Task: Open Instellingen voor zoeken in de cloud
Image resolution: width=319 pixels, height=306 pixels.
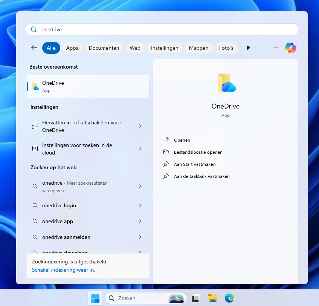Action: [x=88, y=149]
